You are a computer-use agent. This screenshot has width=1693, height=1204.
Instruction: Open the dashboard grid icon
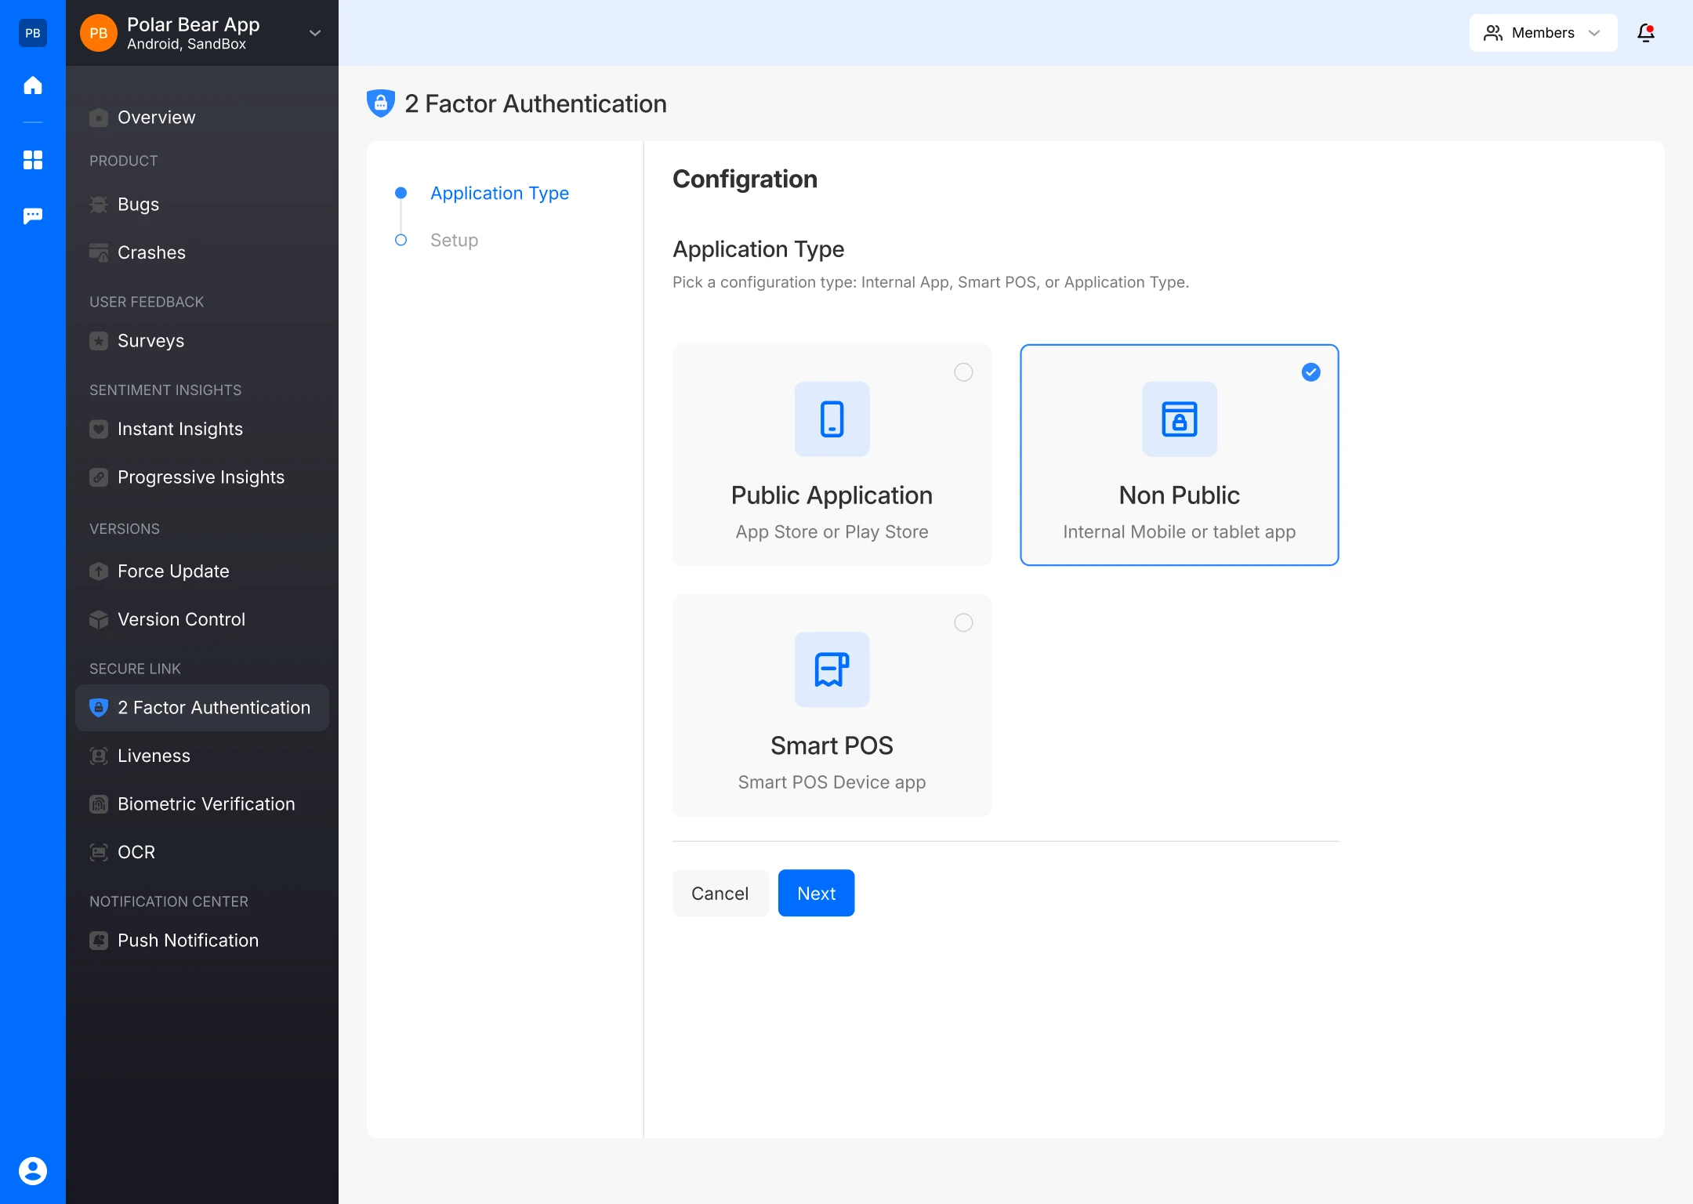(33, 160)
